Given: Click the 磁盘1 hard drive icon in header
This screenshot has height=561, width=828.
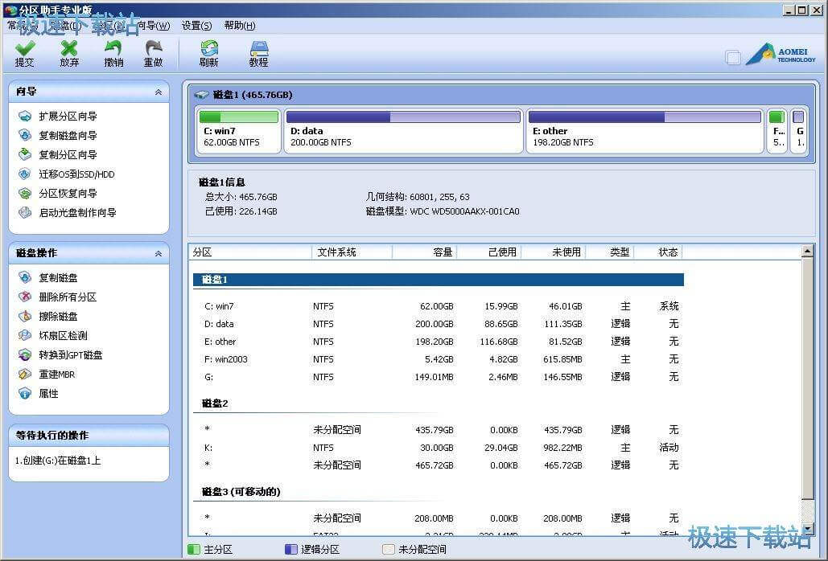Looking at the screenshot, I should pos(201,95).
